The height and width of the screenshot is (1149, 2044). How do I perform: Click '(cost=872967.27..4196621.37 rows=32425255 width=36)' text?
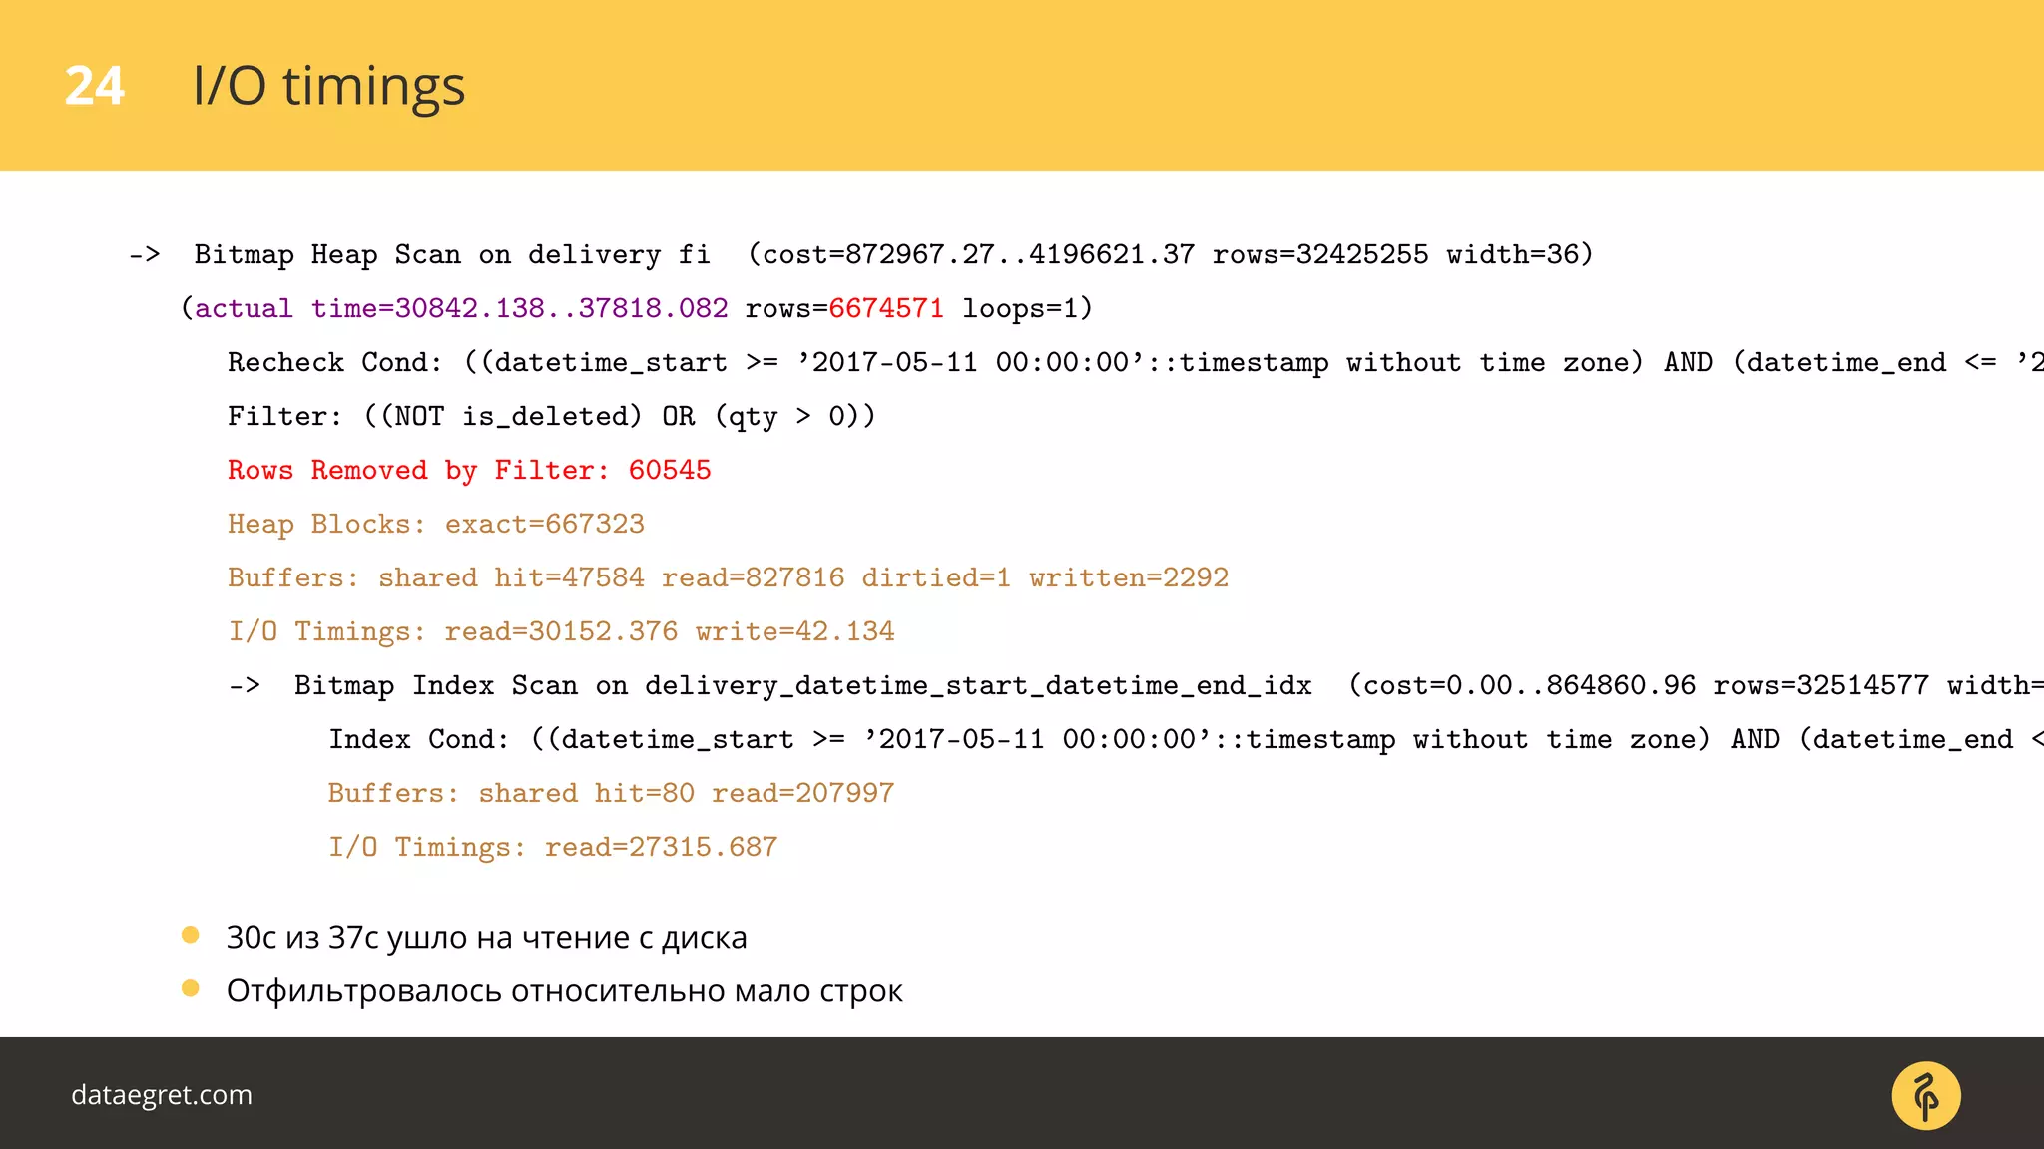pyautogui.click(x=1171, y=254)
